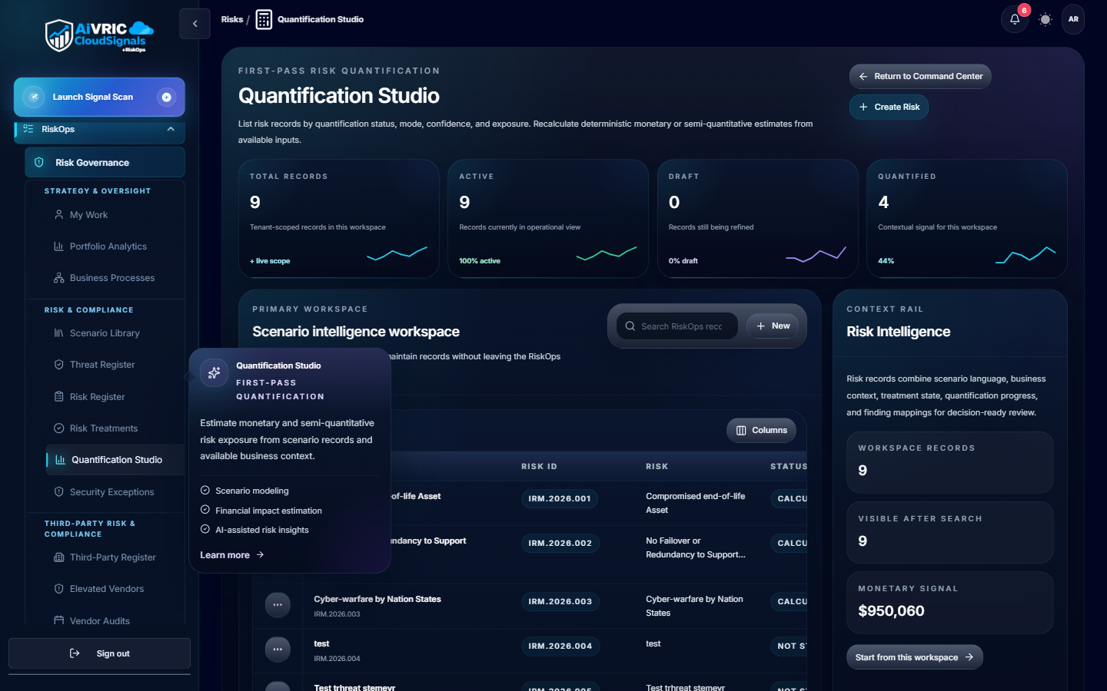The image size is (1107, 691).
Task: Click the IRM.2026.004 risk ID badge
Action: click(560, 646)
